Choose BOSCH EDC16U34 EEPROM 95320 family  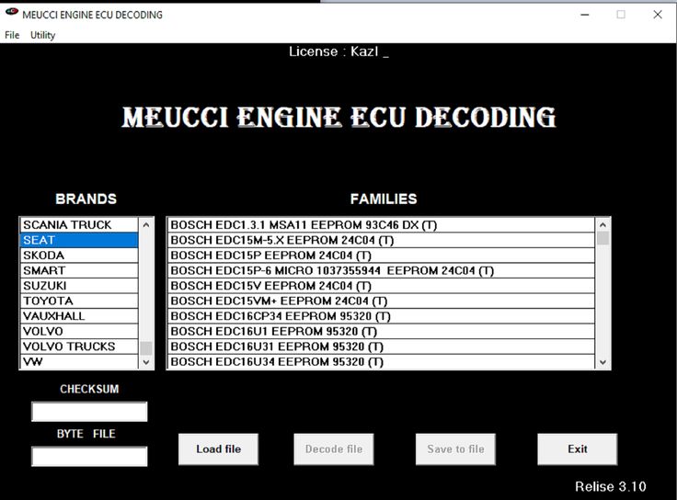coord(381,361)
